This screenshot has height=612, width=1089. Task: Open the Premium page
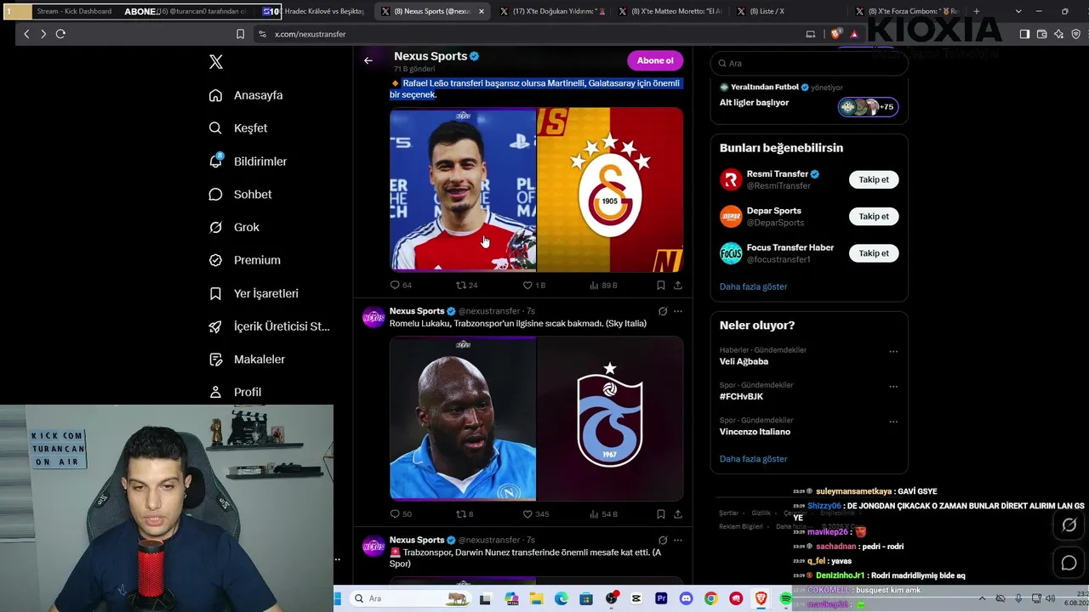244,260
